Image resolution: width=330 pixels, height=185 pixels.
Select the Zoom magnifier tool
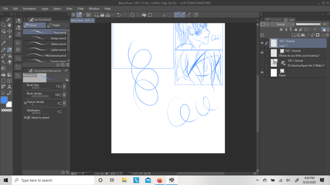(3, 25)
